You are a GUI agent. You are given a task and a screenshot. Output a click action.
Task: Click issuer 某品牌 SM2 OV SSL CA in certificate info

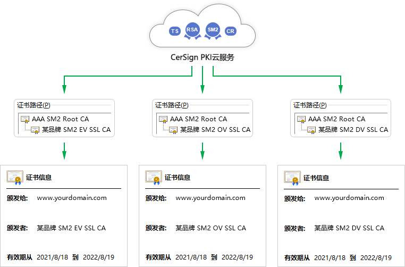pyautogui.click(x=210, y=228)
